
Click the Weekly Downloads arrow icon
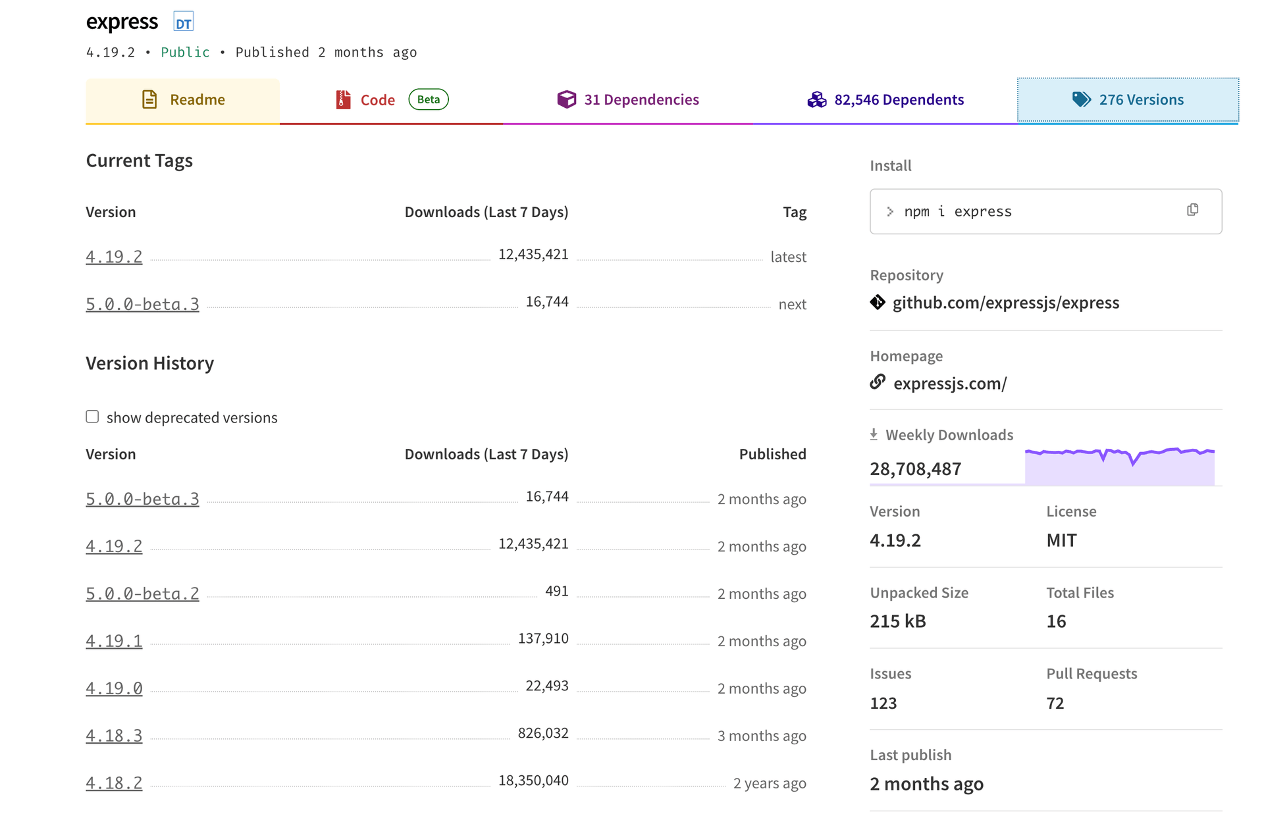[x=874, y=434]
